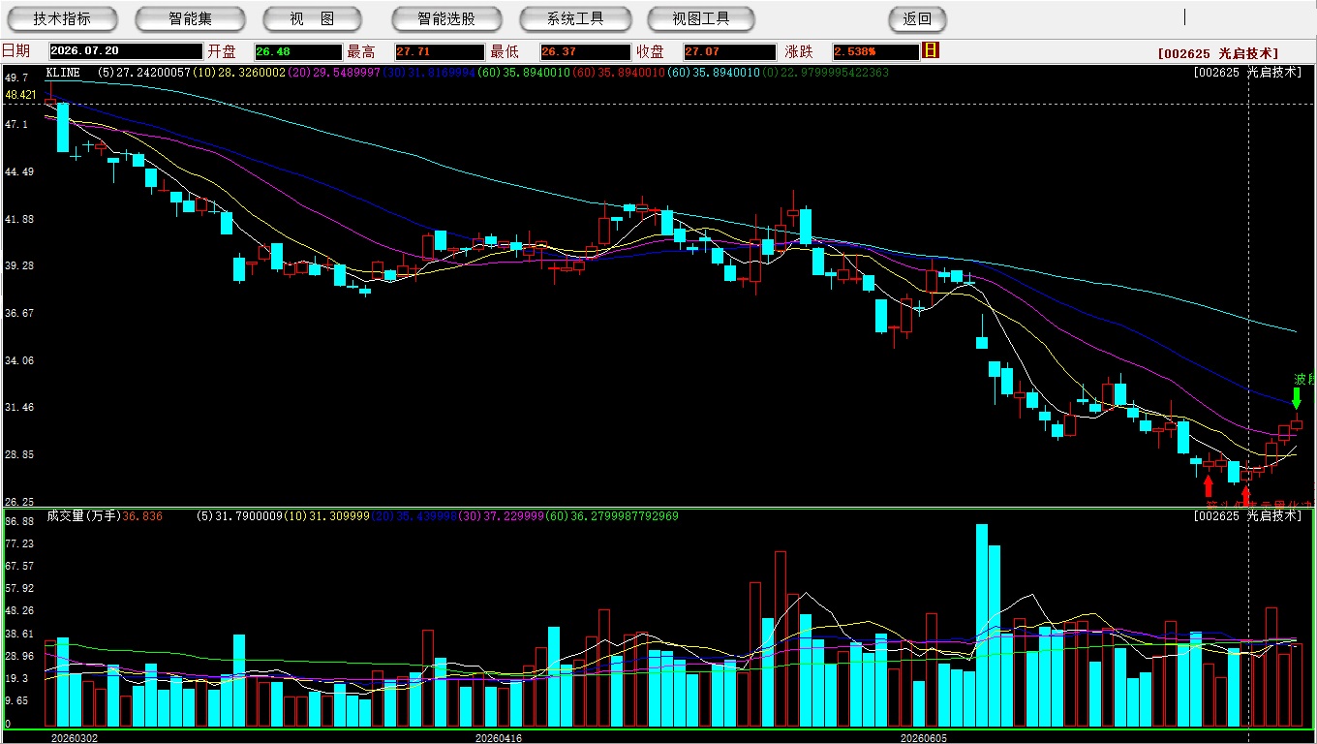Viewport: 1317px width, 744px height.
Task: Click the 智能选股 button
Action: click(446, 18)
